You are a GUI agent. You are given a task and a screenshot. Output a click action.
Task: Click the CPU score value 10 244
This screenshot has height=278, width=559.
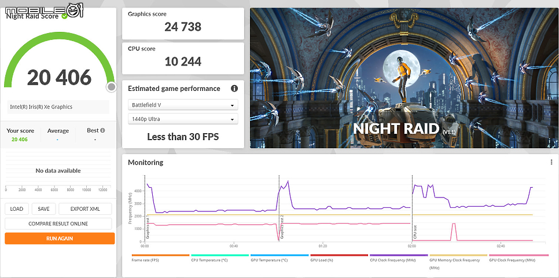click(x=183, y=61)
